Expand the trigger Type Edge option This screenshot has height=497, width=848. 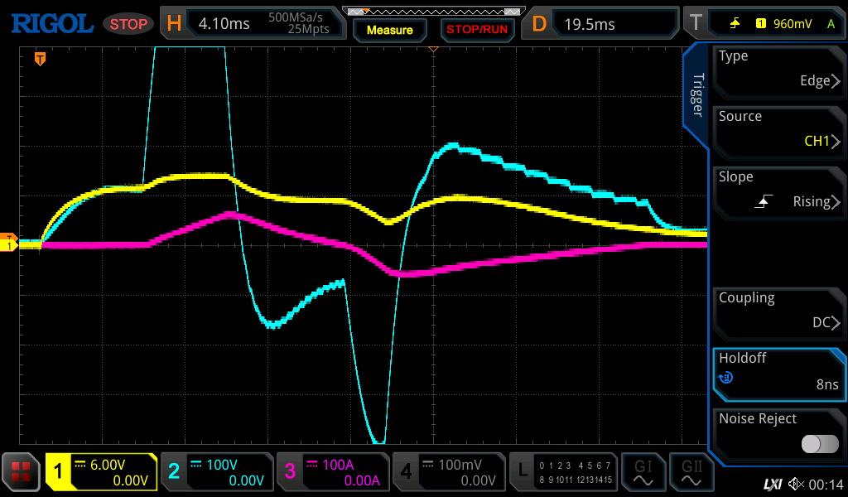pos(778,69)
